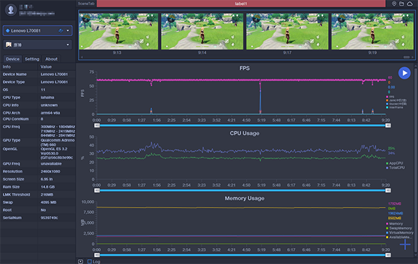Toggle the SwapMemory legend series
This screenshot has width=418, height=264.
coord(398,228)
